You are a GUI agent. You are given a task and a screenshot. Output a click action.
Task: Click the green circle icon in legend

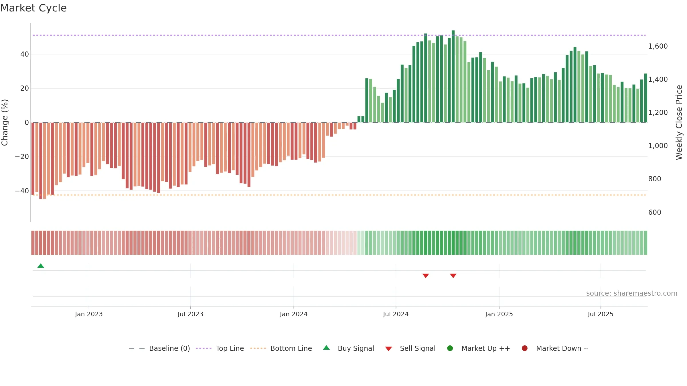pyautogui.click(x=450, y=348)
